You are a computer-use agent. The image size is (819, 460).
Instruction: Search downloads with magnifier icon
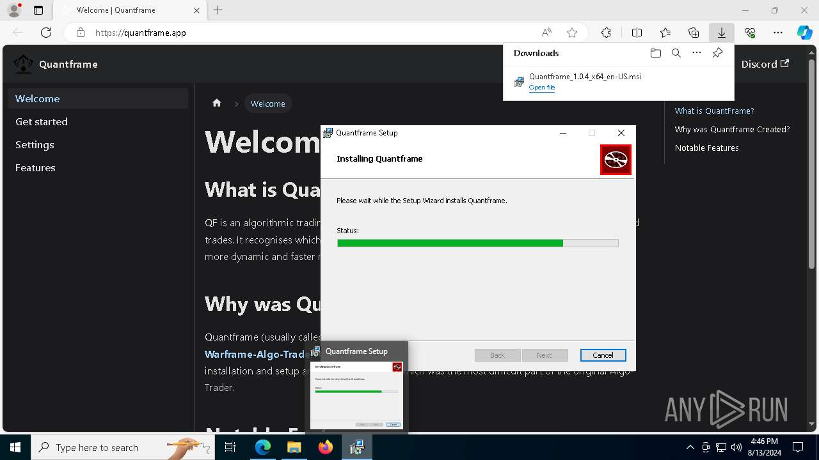(676, 53)
